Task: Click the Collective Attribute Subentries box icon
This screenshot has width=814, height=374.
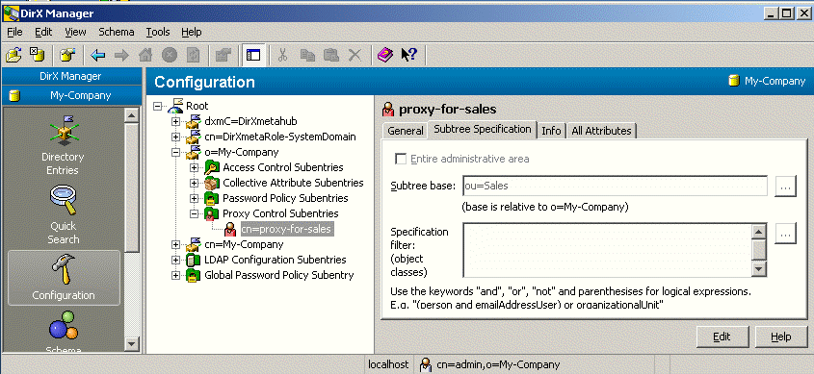Action: pos(211,183)
